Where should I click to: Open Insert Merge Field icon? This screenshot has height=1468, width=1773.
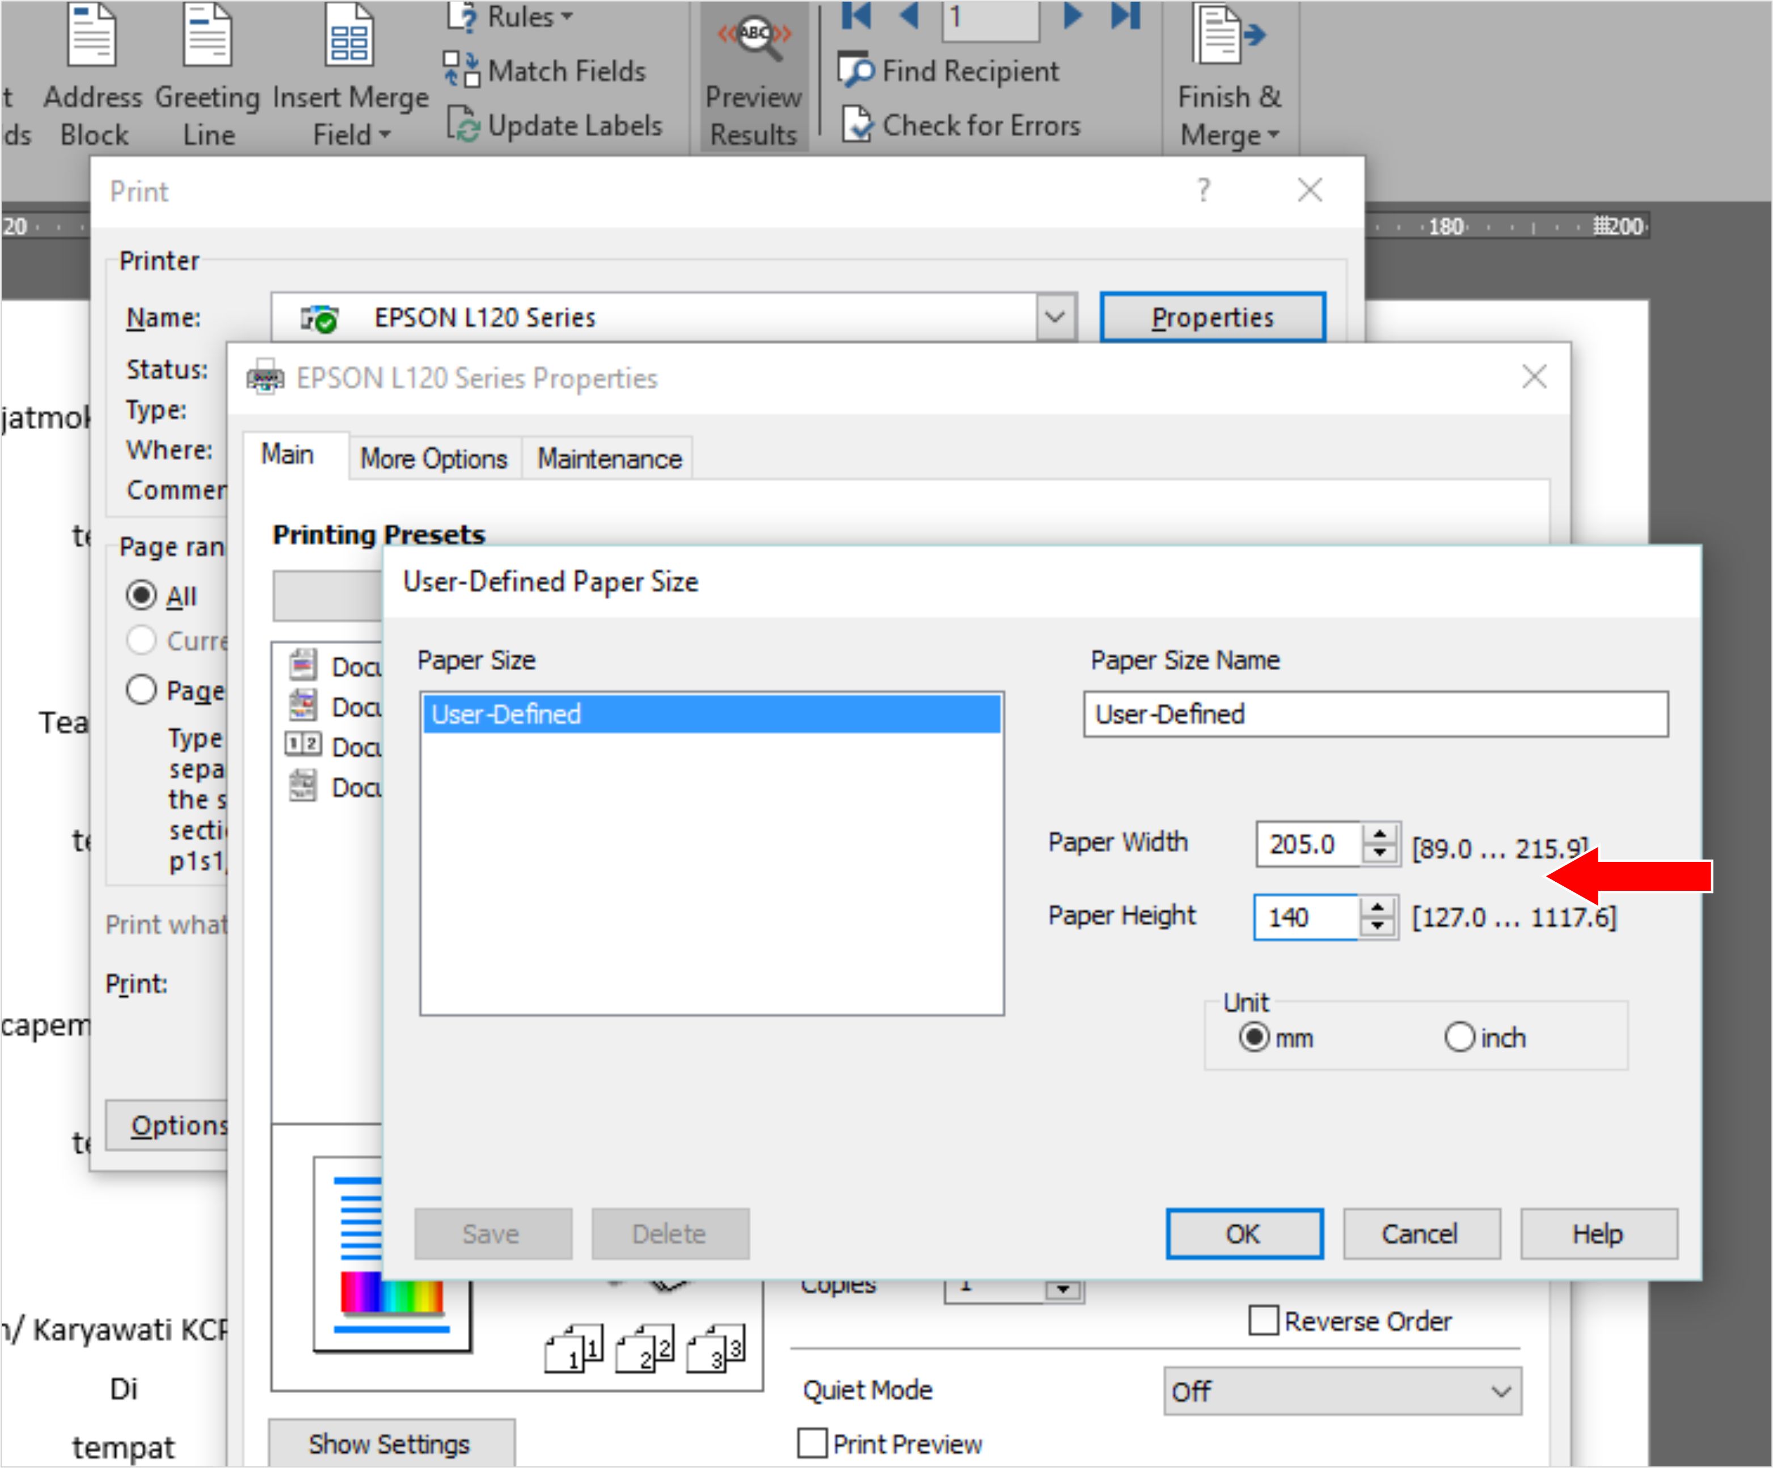coord(349,36)
